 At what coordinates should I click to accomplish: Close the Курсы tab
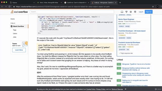pyautogui.click(x=34, y=3)
